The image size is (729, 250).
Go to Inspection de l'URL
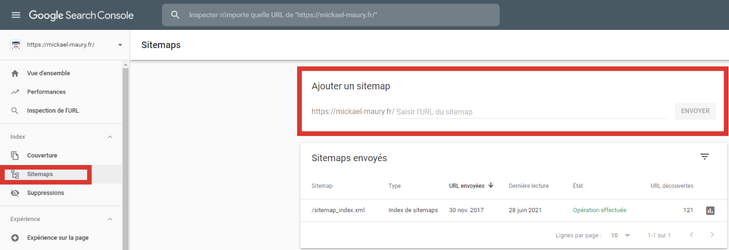pos(53,111)
